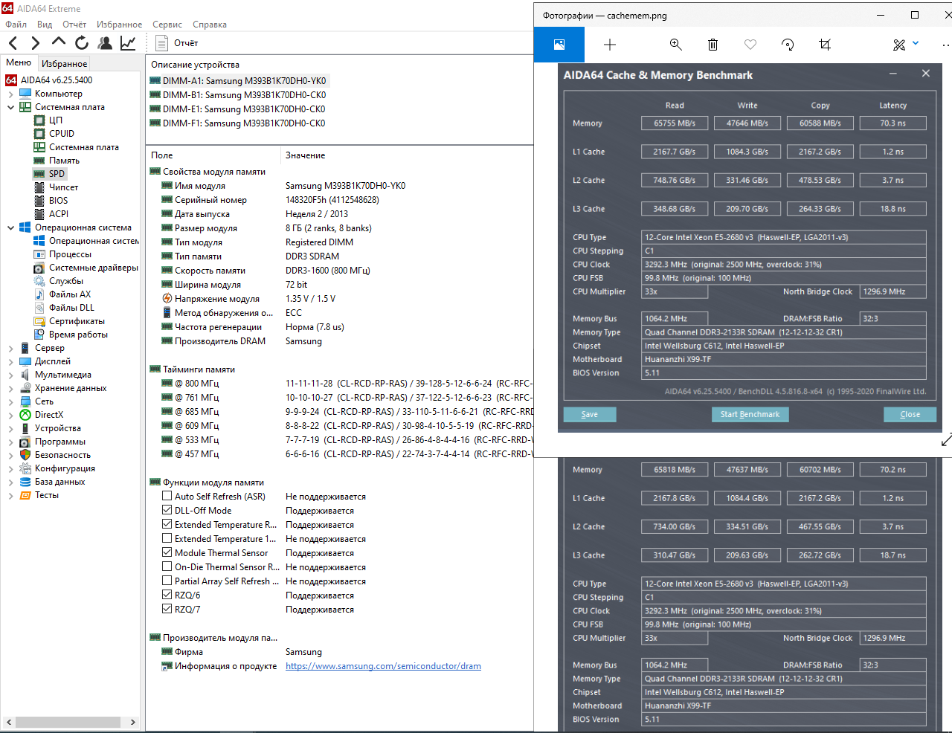
Task: Open the Справка menu
Action: pos(210,25)
